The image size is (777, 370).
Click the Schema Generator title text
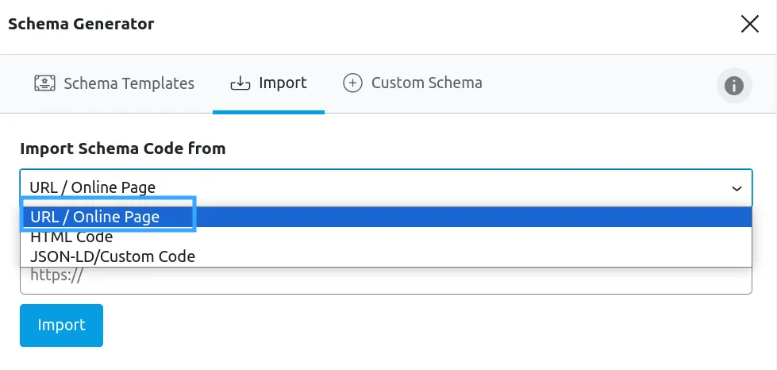point(81,23)
